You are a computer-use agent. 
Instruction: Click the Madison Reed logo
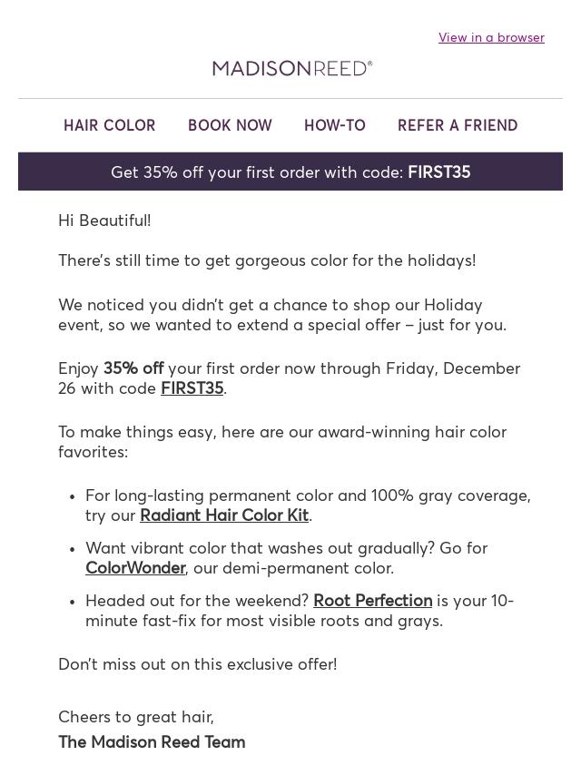click(x=292, y=68)
